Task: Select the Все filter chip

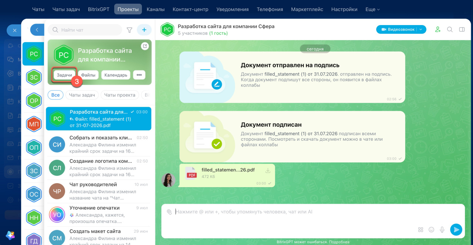Action: [55, 95]
